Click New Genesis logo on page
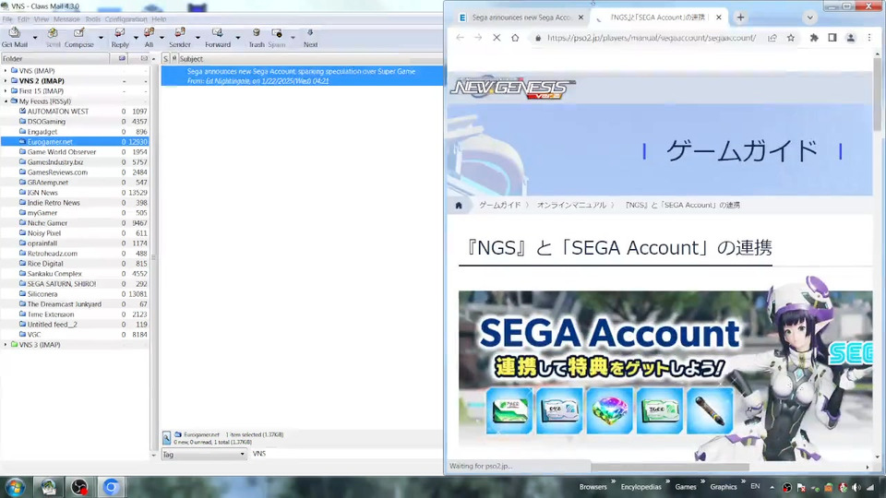 [512, 89]
